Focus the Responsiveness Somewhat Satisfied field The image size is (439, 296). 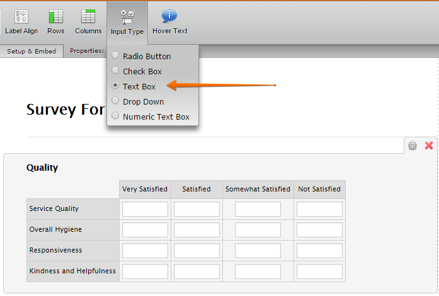258,251
